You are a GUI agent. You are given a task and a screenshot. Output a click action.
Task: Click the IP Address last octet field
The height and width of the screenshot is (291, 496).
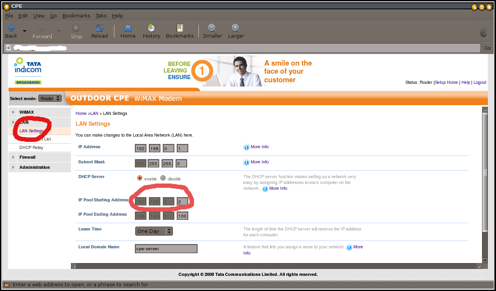coord(182,148)
